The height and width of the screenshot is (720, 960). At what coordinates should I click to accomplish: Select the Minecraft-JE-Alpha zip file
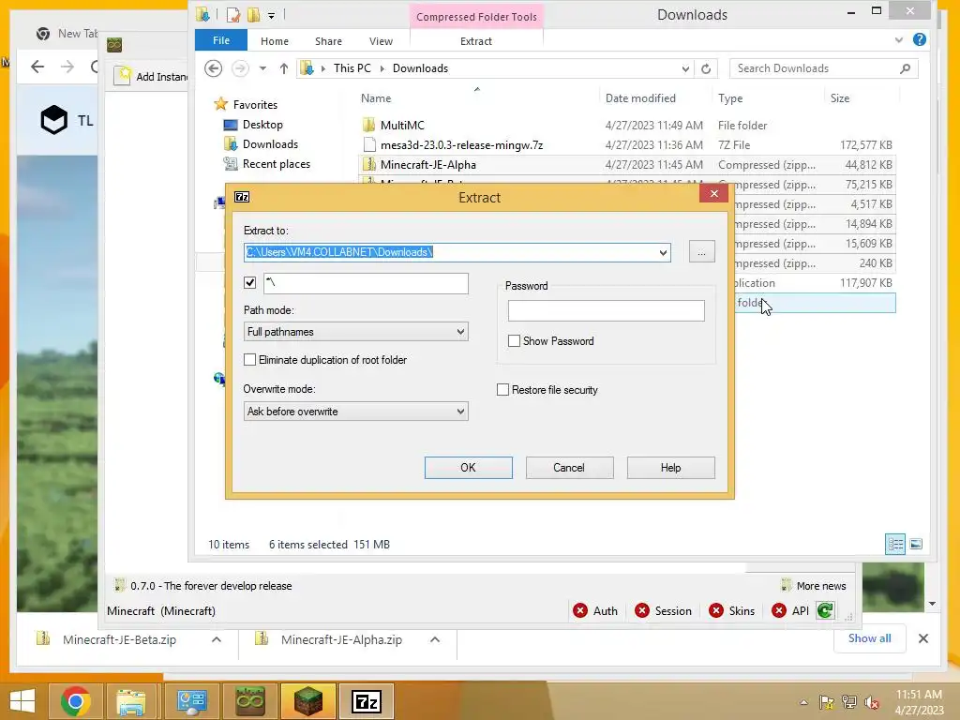pyautogui.click(x=427, y=165)
